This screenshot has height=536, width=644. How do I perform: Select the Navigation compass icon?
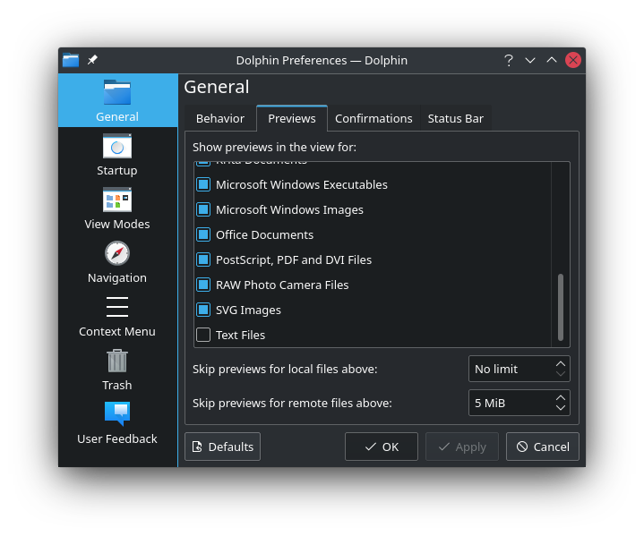click(x=117, y=253)
